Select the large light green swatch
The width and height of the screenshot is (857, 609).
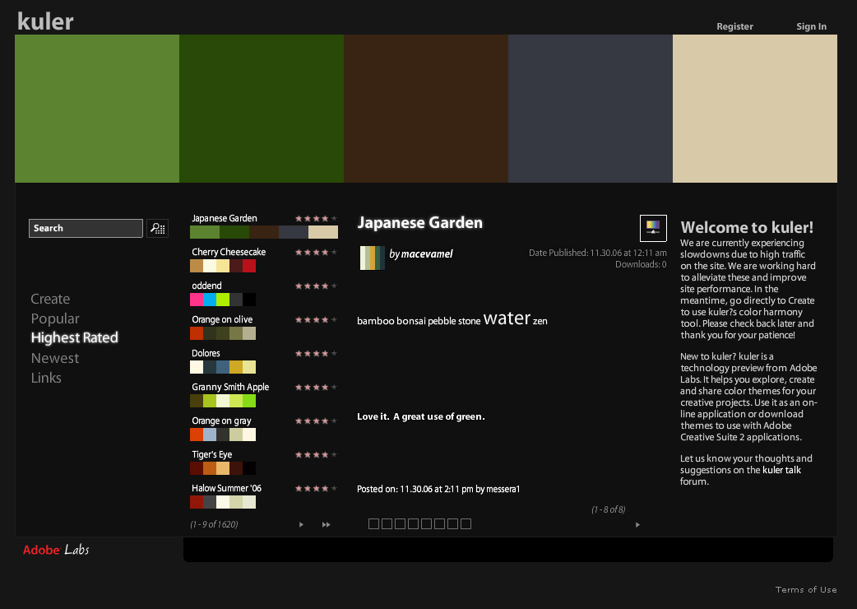(x=97, y=109)
